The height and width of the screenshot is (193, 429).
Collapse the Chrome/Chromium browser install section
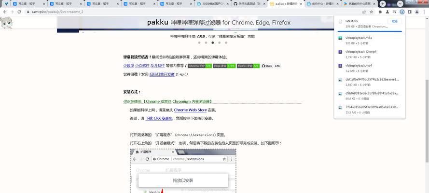213,101
